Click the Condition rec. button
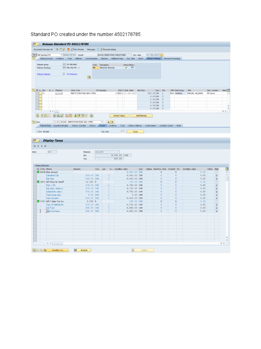 56,250
